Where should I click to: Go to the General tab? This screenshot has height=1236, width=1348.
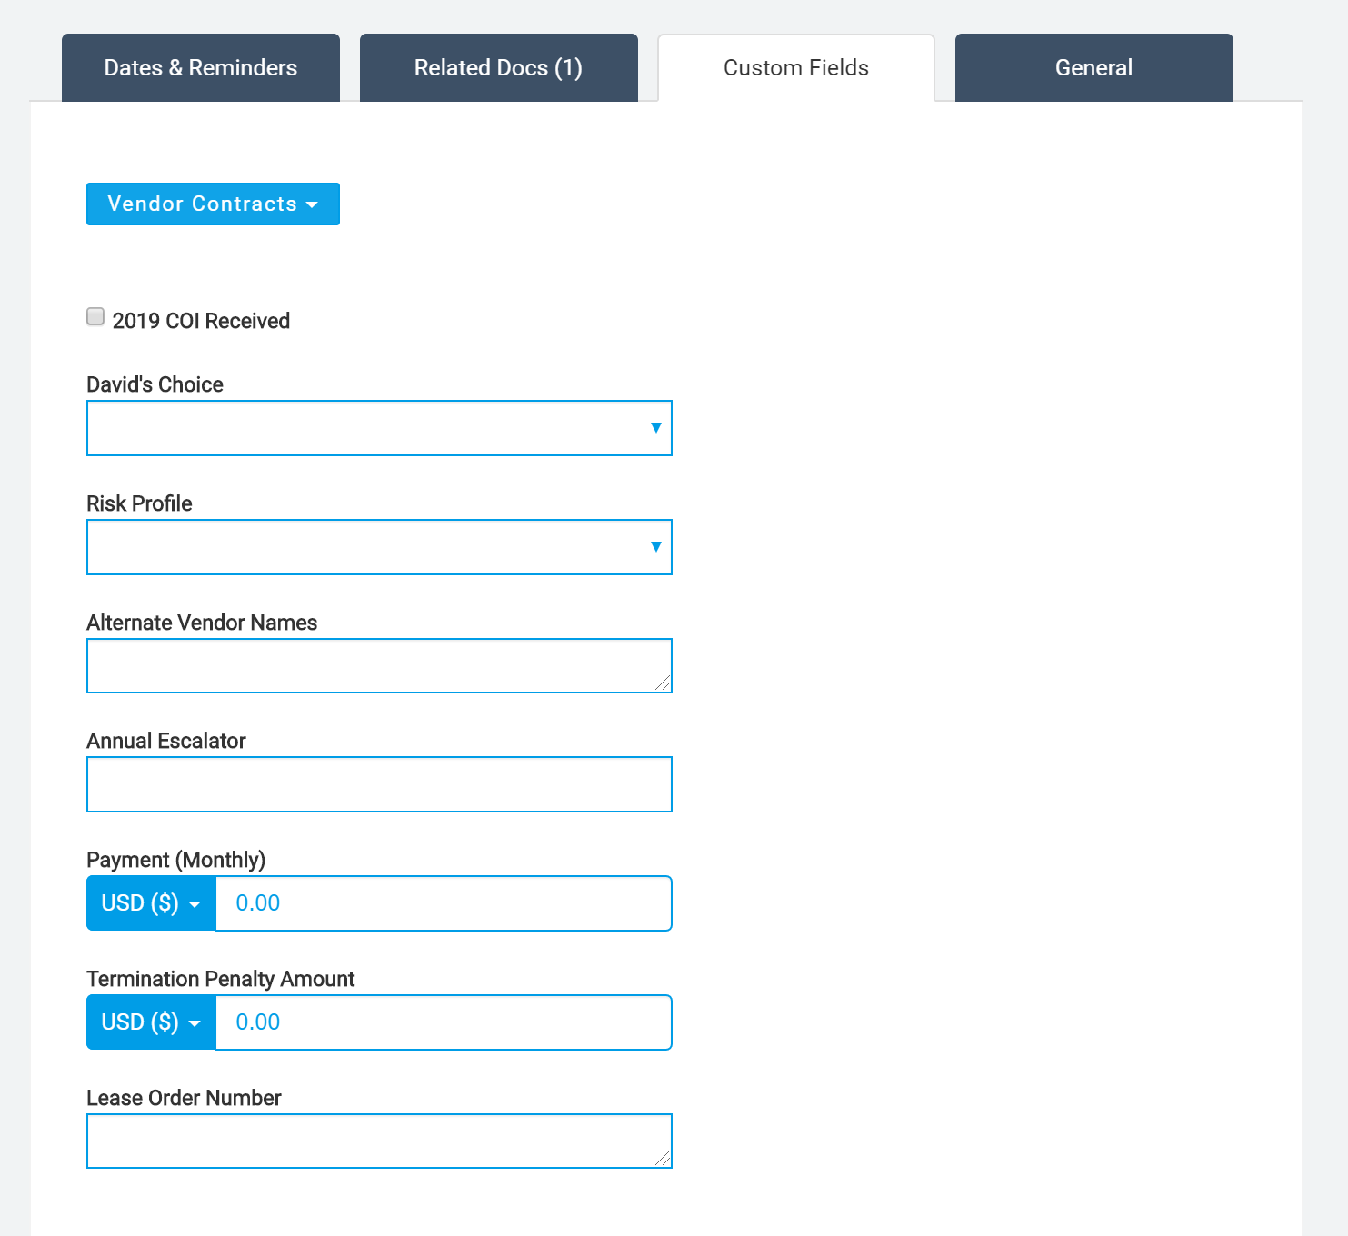click(1094, 67)
